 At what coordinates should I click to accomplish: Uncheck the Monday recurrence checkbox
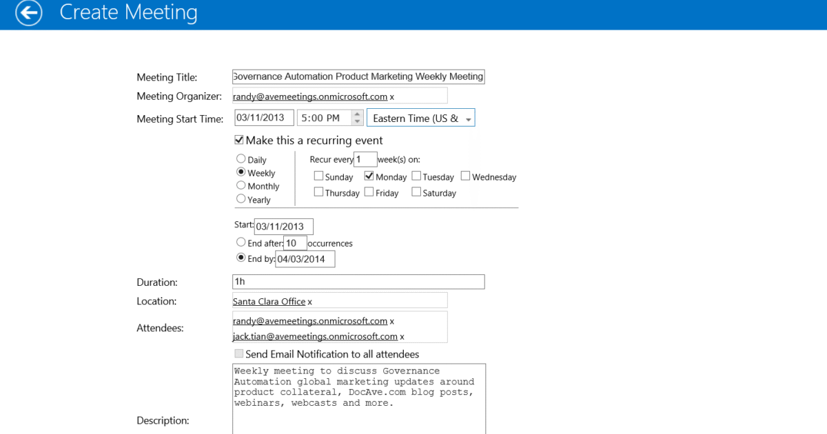(x=369, y=176)
